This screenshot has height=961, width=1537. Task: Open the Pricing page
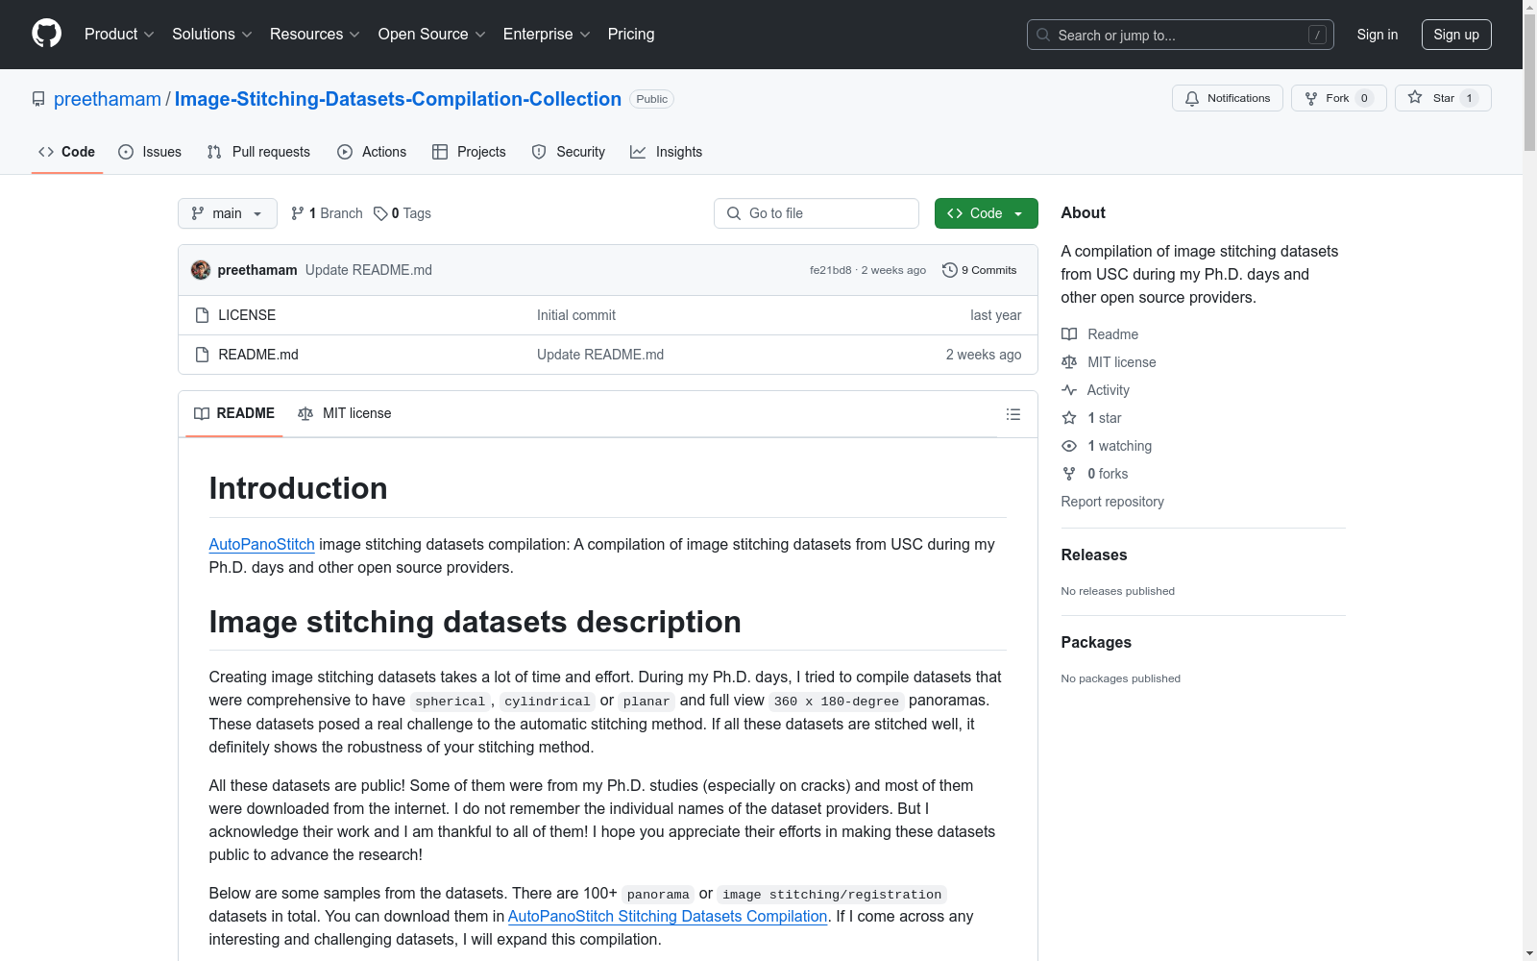[x=631, y=34]
